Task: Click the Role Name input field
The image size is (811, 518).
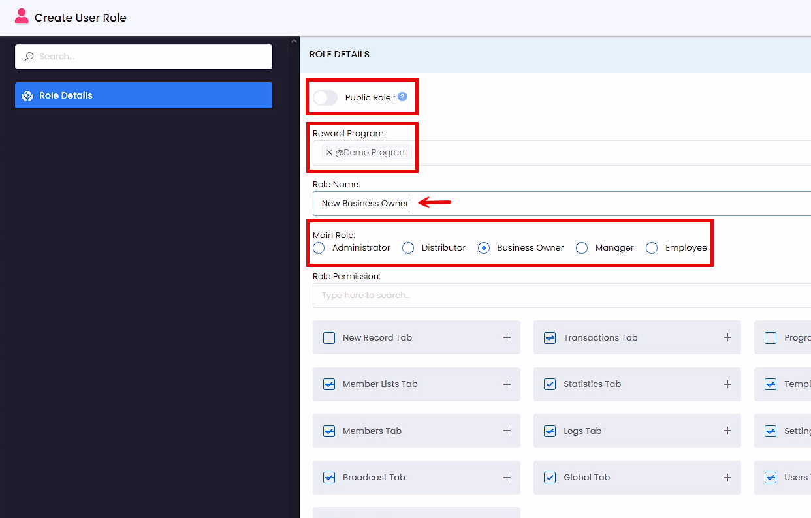Action: click(x=562, y=204)
